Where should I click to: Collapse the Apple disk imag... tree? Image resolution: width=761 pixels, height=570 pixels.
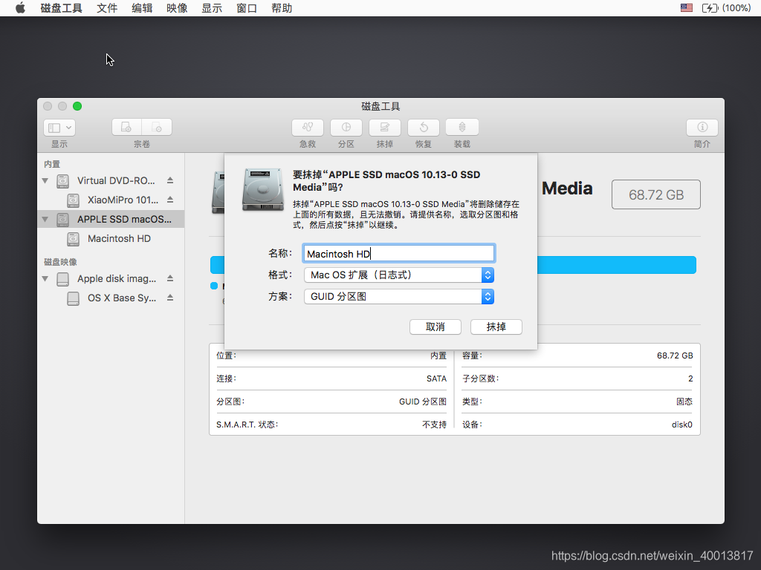coord(45,279)
